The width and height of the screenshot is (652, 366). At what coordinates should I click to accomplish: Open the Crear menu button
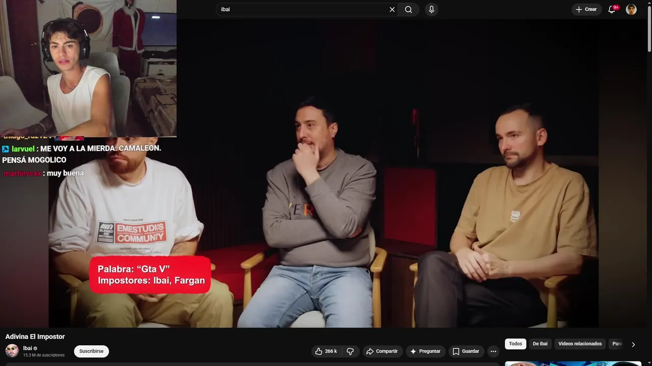[586, 9]
